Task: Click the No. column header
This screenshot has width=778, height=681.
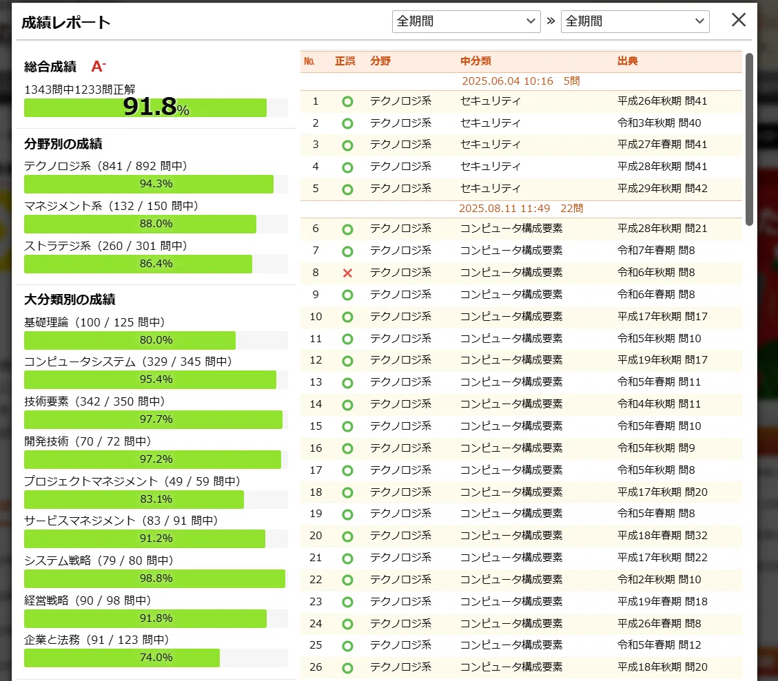Action: pos(309,61)
